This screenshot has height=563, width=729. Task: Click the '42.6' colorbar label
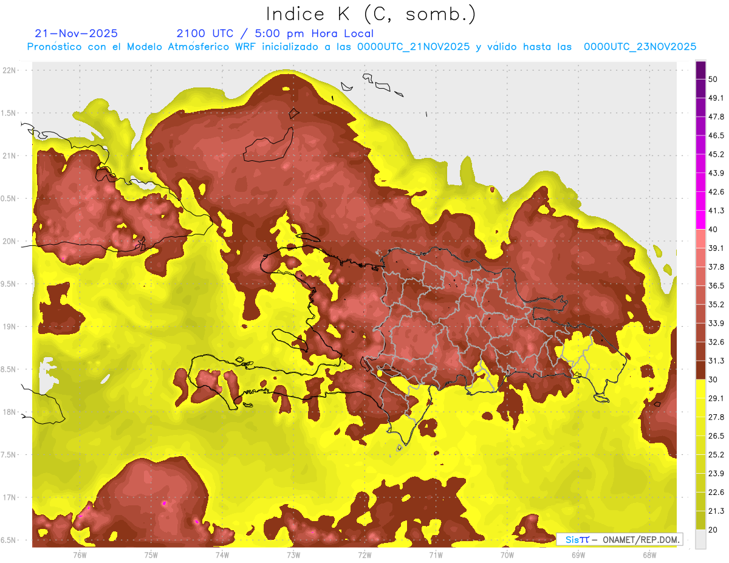pos(716,192)
